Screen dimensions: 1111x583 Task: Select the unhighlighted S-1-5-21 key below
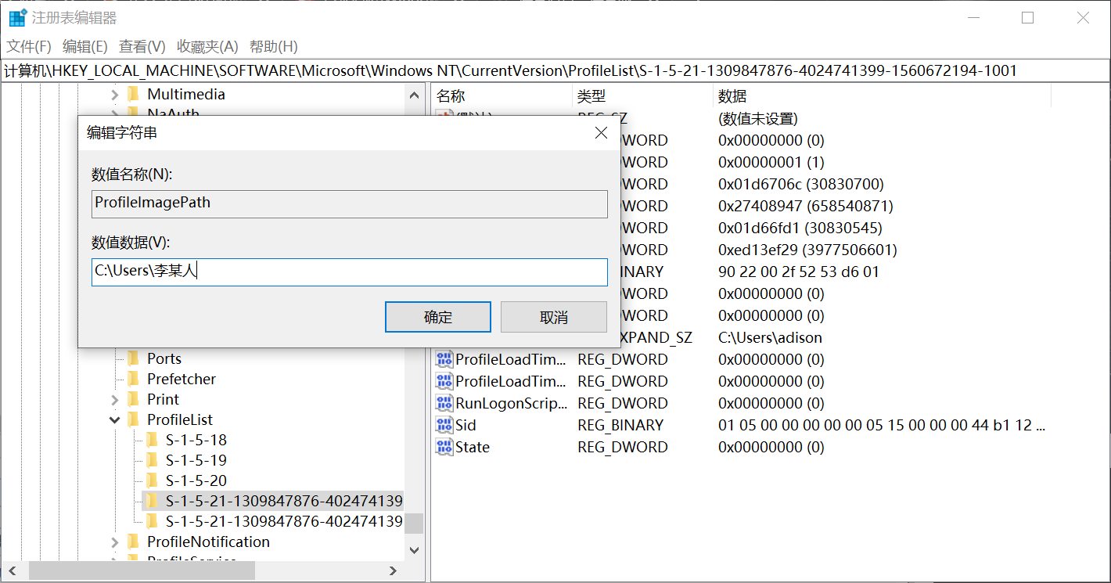coord(284,521)
